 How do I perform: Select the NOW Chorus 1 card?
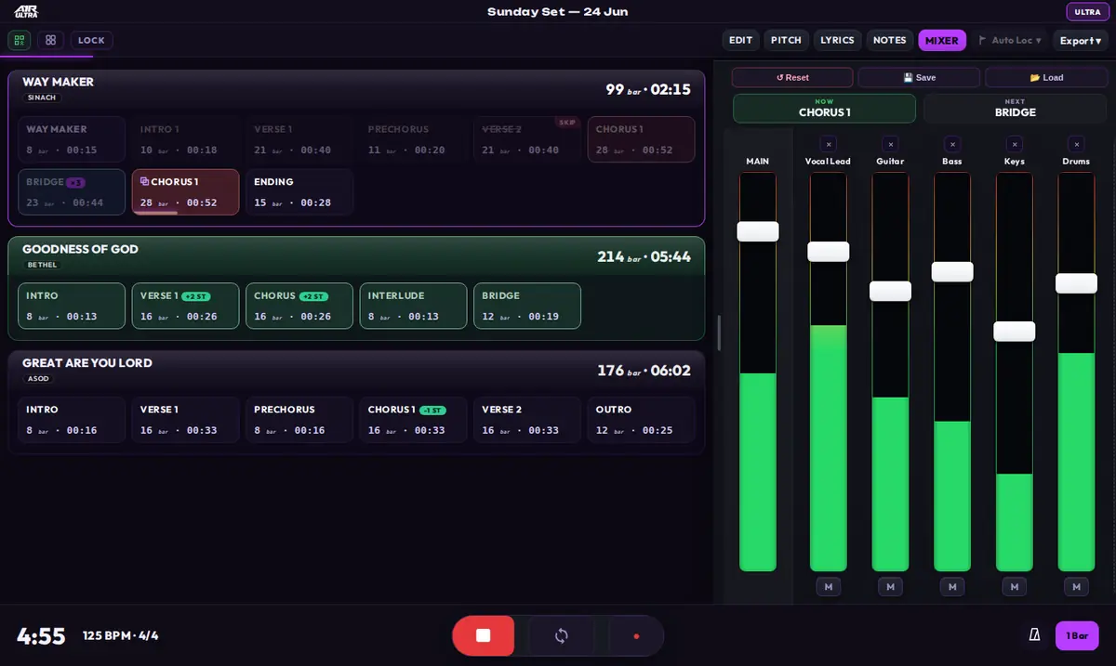824,108
